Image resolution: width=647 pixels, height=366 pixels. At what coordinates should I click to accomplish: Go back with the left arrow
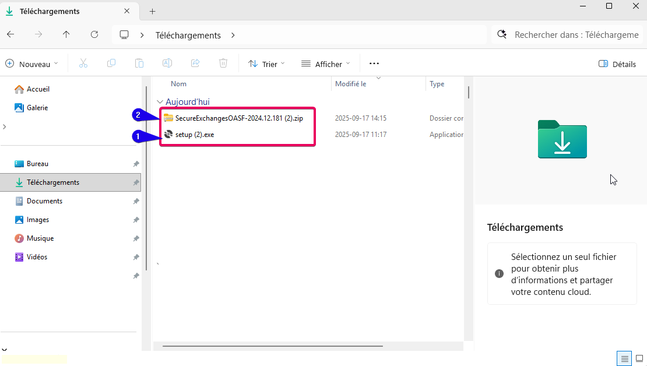click(10, 34)
